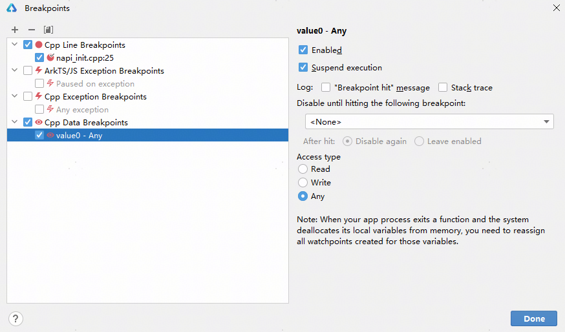Open the Disable until hitting breakpoint dropdown
This screenshot has width=565, height=332.
[429, 121]
